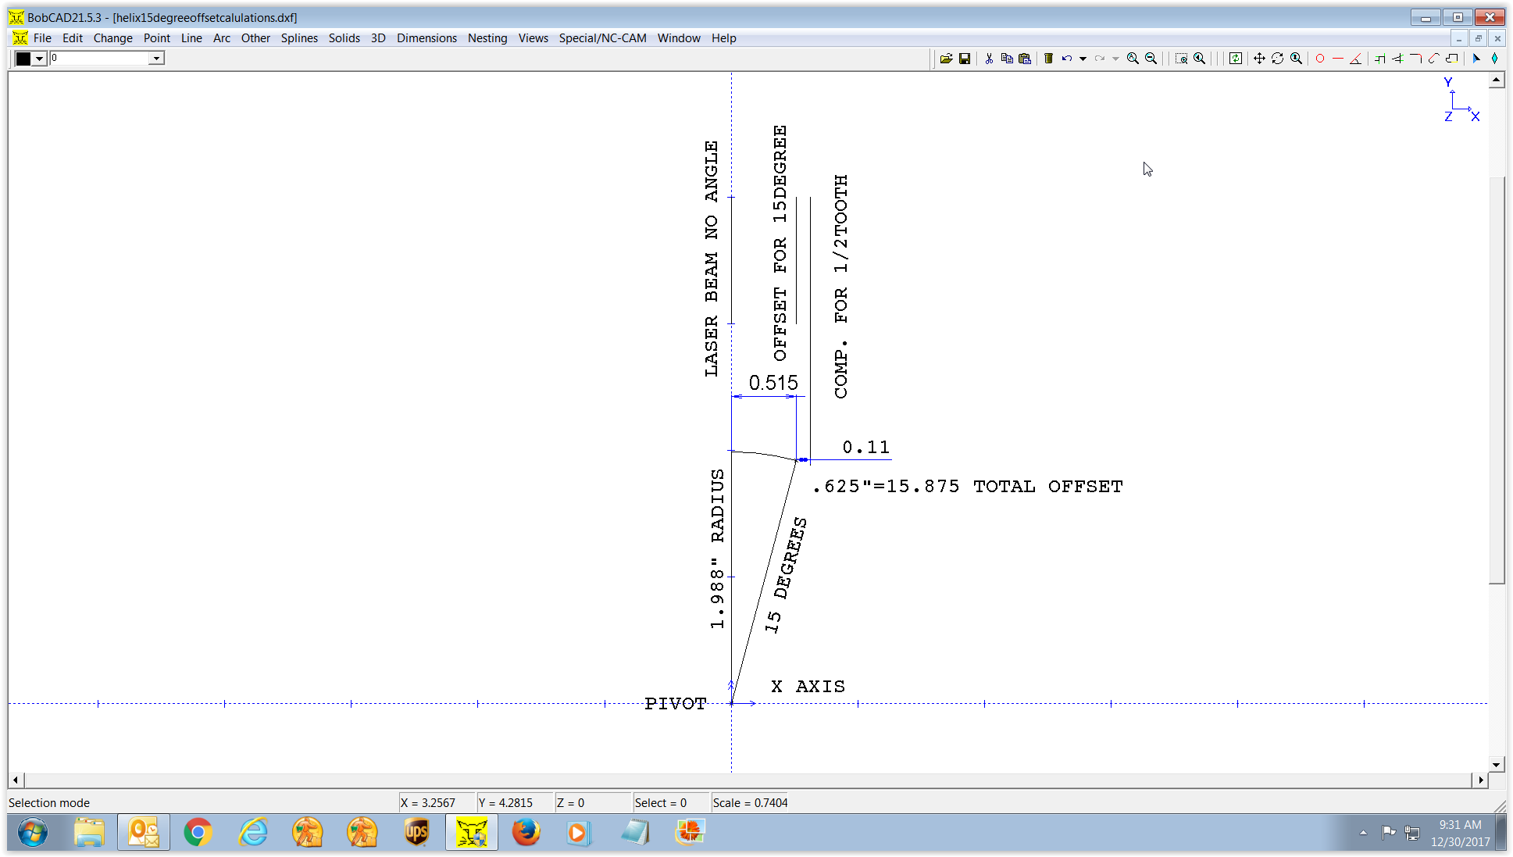Click the angle line tool icon
The width and height of the screenshot is (1513, 857).
(x=1356, y=59)
